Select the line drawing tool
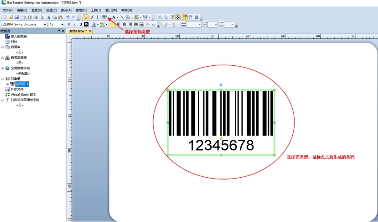 (122, 17)
